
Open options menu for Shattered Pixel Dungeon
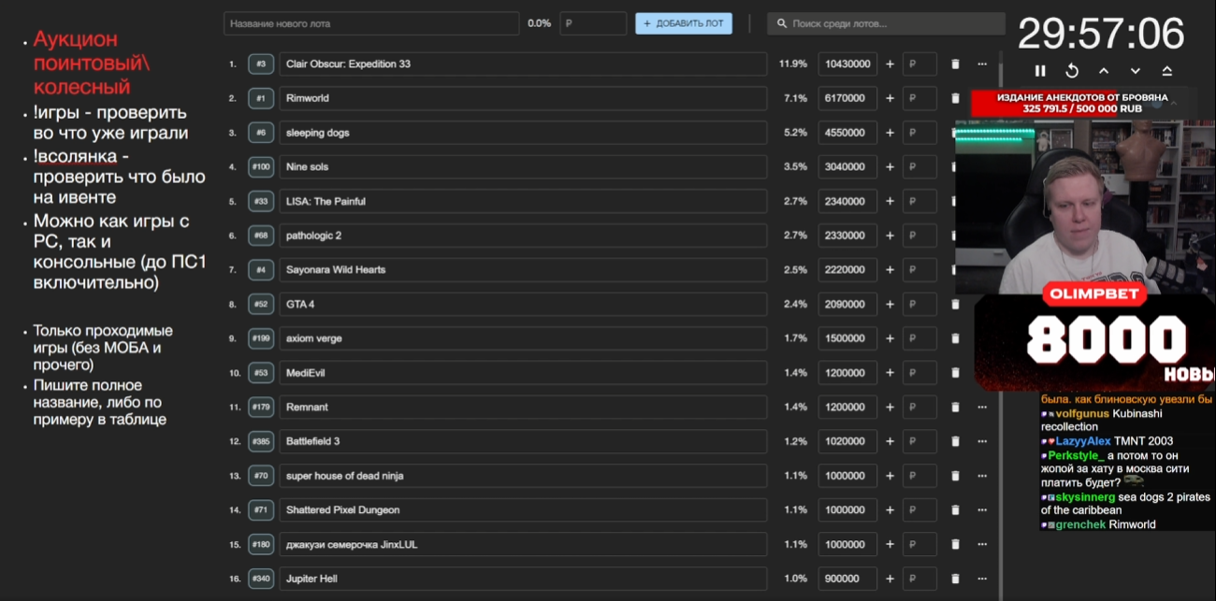tap(982, 510)
